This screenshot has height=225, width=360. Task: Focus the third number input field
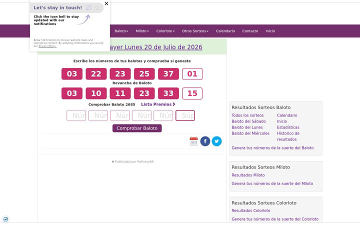119,115
